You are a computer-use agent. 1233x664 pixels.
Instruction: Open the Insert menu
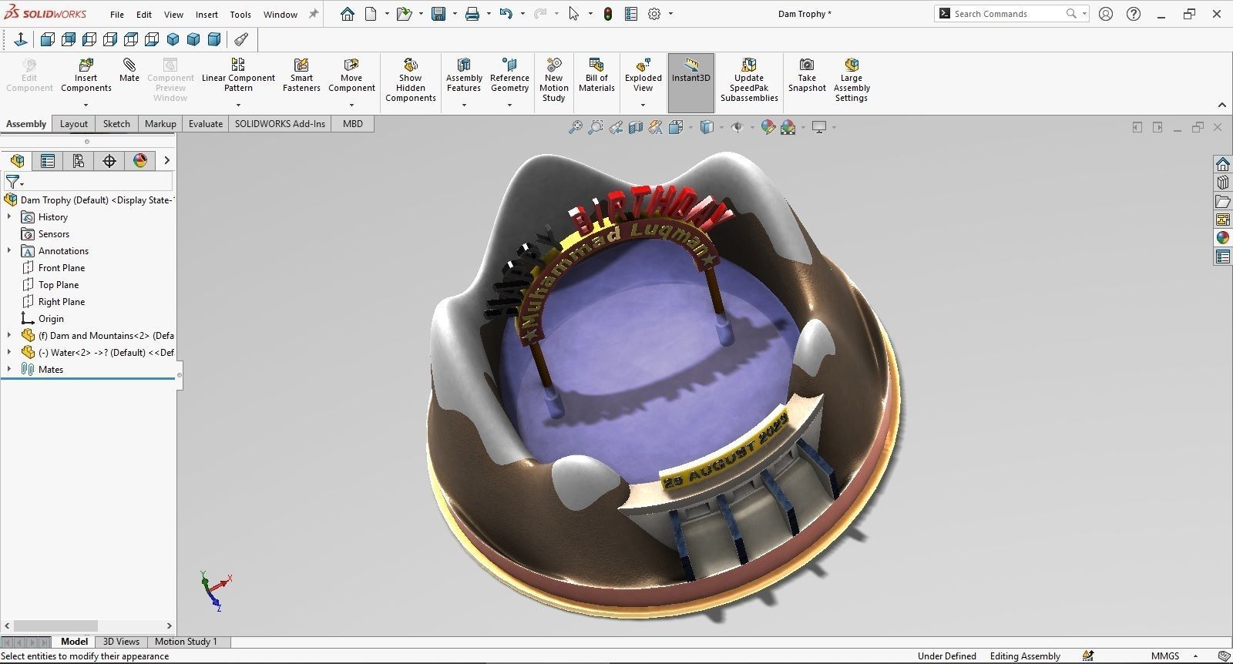207,15
